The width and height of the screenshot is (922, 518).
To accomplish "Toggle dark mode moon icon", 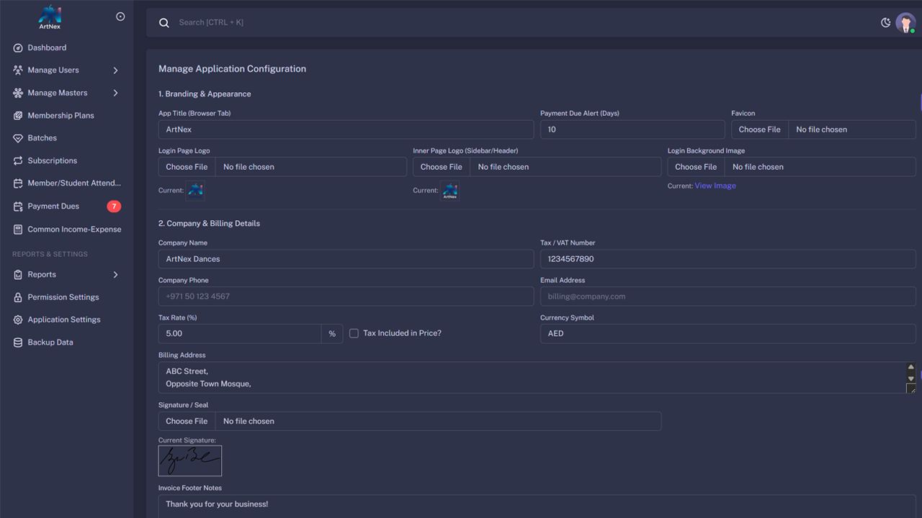I will (885, 22).
